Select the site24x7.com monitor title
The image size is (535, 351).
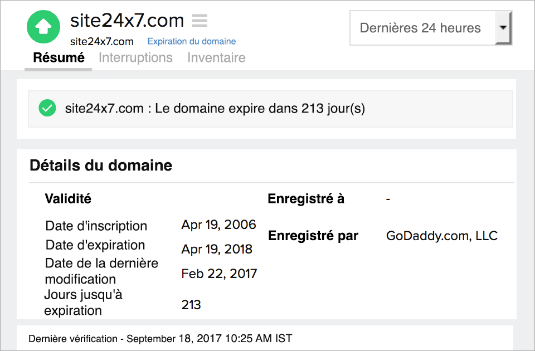pyautogui.click(x=127, y=21)
